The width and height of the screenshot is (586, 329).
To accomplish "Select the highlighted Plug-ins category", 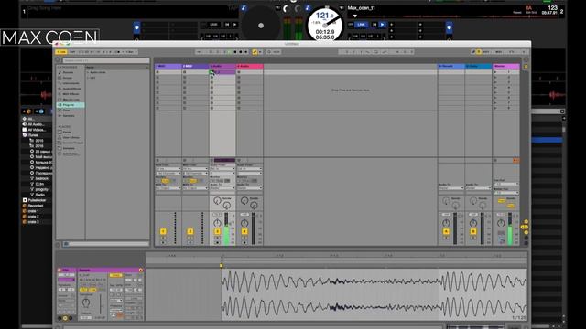I will (x=71, y=105).
